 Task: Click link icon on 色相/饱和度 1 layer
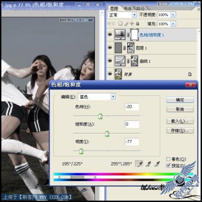click(x=128, y=35)
